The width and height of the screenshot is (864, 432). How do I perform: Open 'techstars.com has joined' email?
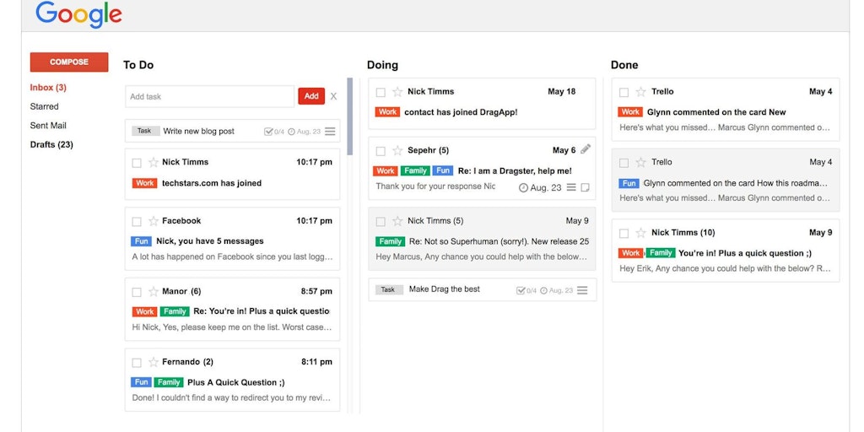tap(212, 183)
